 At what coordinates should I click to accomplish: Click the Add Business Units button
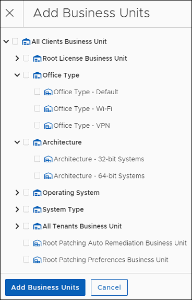[45, 287]
